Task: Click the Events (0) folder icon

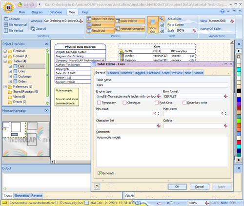Action: [x=10, y=102]
